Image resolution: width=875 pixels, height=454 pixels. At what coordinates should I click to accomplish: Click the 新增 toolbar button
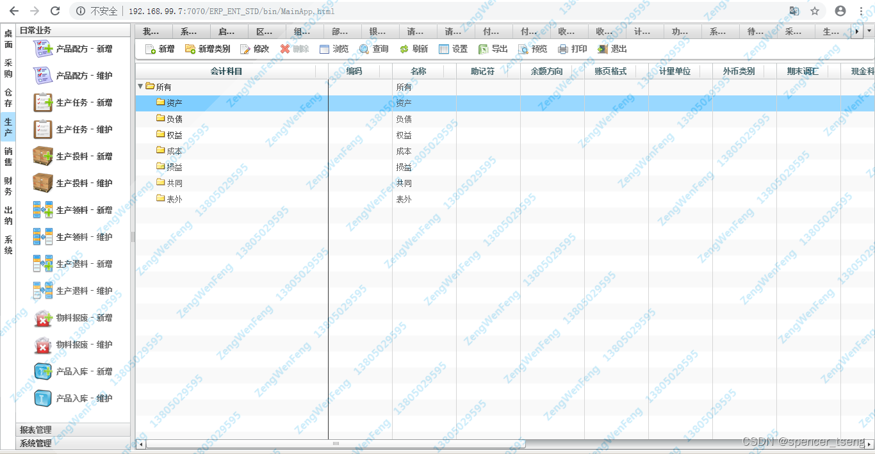click(159, 49)
